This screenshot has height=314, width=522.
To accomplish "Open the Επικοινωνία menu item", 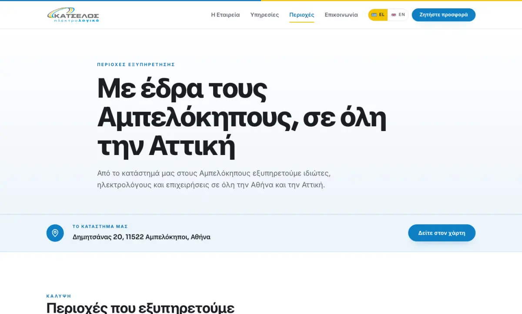I will pos(341,15).
